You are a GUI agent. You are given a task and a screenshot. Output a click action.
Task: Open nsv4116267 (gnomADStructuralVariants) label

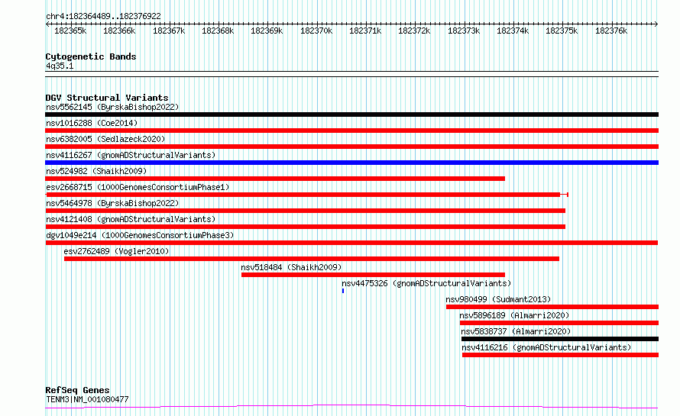coord(131,155)
